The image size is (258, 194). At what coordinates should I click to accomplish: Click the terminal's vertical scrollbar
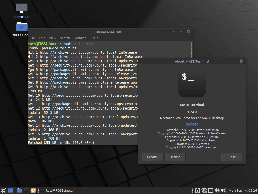[191, 51]
